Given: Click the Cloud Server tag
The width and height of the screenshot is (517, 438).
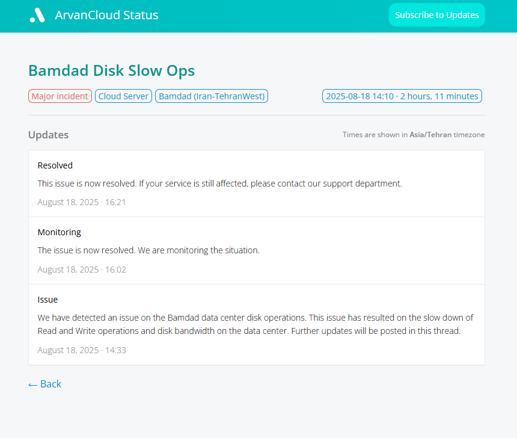Looking at the screenshot, I should (x=123, y=96).
